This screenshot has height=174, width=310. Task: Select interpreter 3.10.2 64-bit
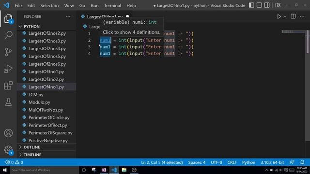(272, 162)
